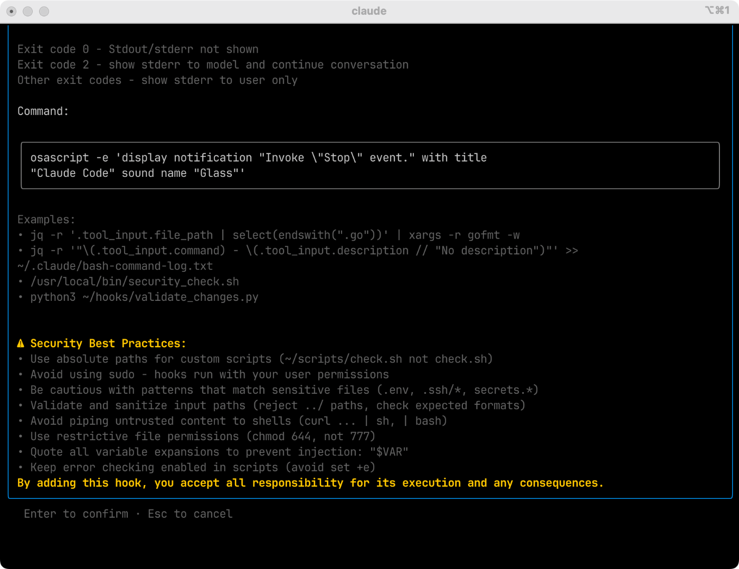Click 'Enter to confirm' hint text

click(76, 514)
